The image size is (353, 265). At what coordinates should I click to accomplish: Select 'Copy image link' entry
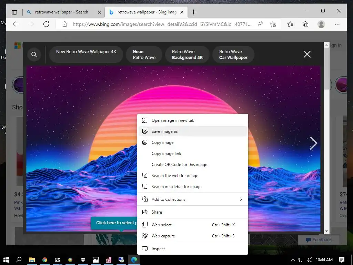tap(192, 154)
